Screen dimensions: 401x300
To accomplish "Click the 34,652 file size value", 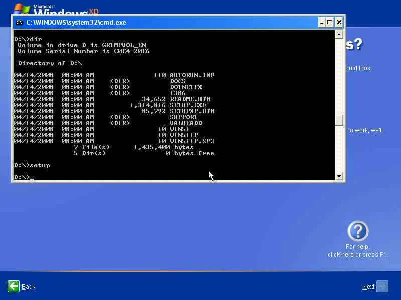I will [x=154, y=99].
